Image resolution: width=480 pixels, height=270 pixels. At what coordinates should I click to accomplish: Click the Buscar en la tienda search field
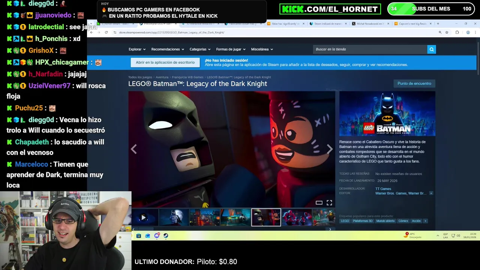click(370, 49)
